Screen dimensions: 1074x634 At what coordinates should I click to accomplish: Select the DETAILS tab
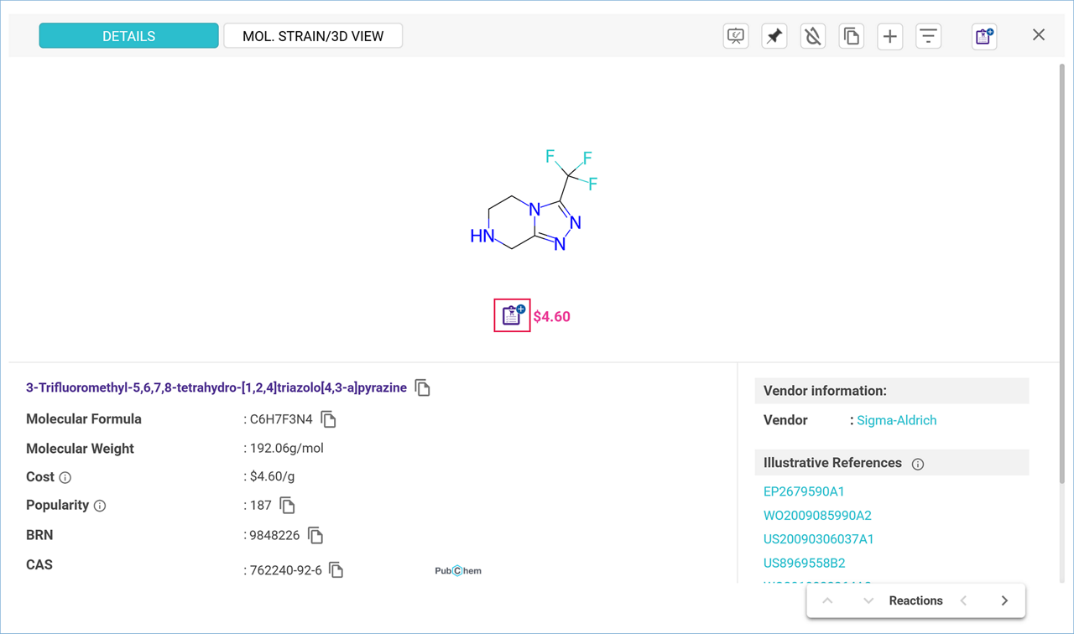(x=128, y=36)
